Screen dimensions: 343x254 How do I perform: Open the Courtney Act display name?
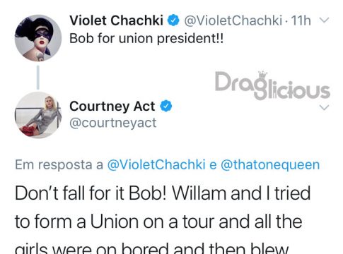pyautogui.click(x=112, y=106)
